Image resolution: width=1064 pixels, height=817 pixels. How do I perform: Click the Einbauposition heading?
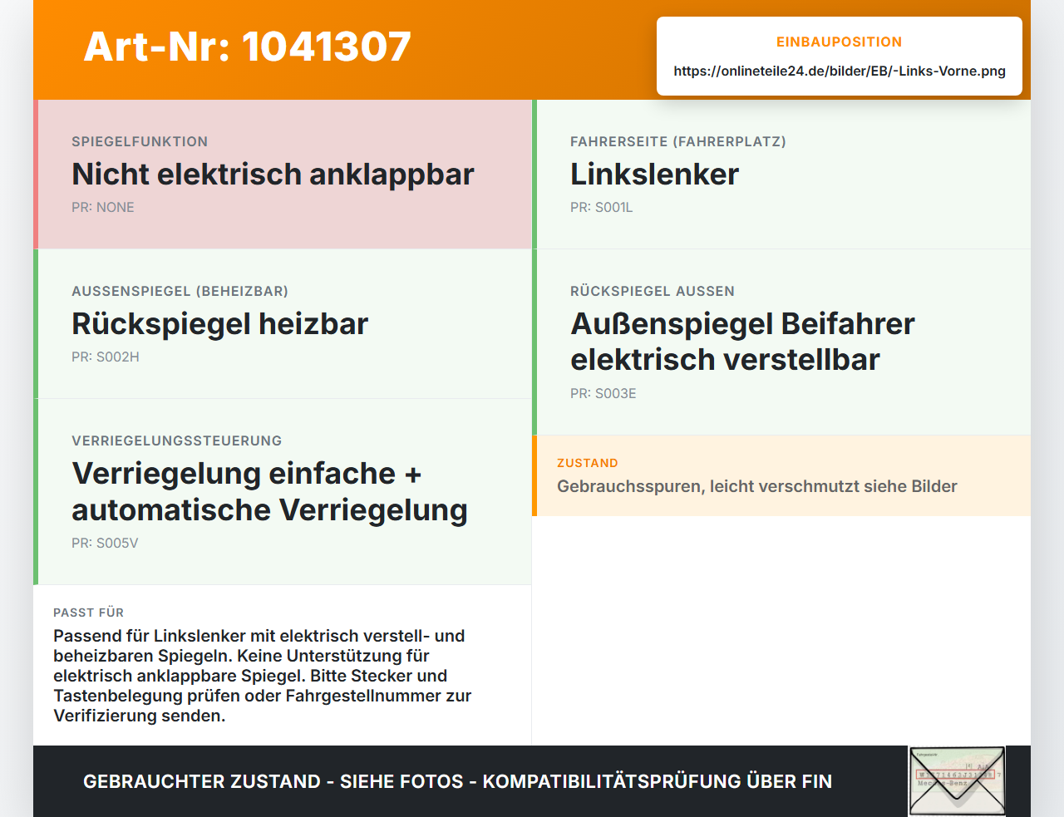pos(839,42)
